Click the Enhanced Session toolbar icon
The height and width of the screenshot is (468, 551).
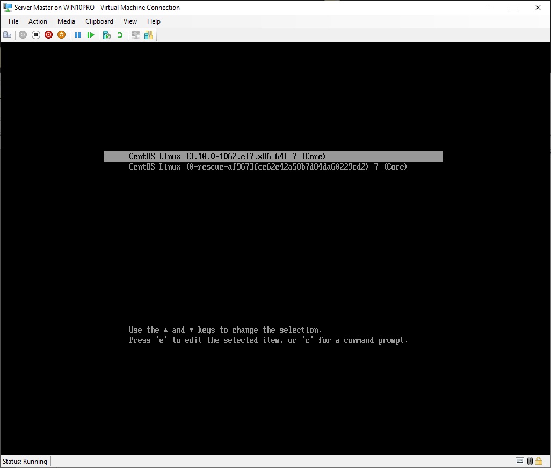click(x=136, y=35)
